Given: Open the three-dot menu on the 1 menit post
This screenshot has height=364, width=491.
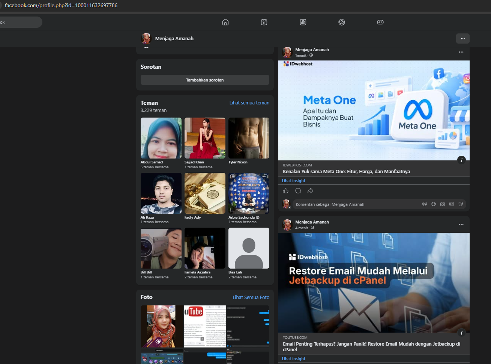Looking at the screenshot, I should (x=461, y=52).
